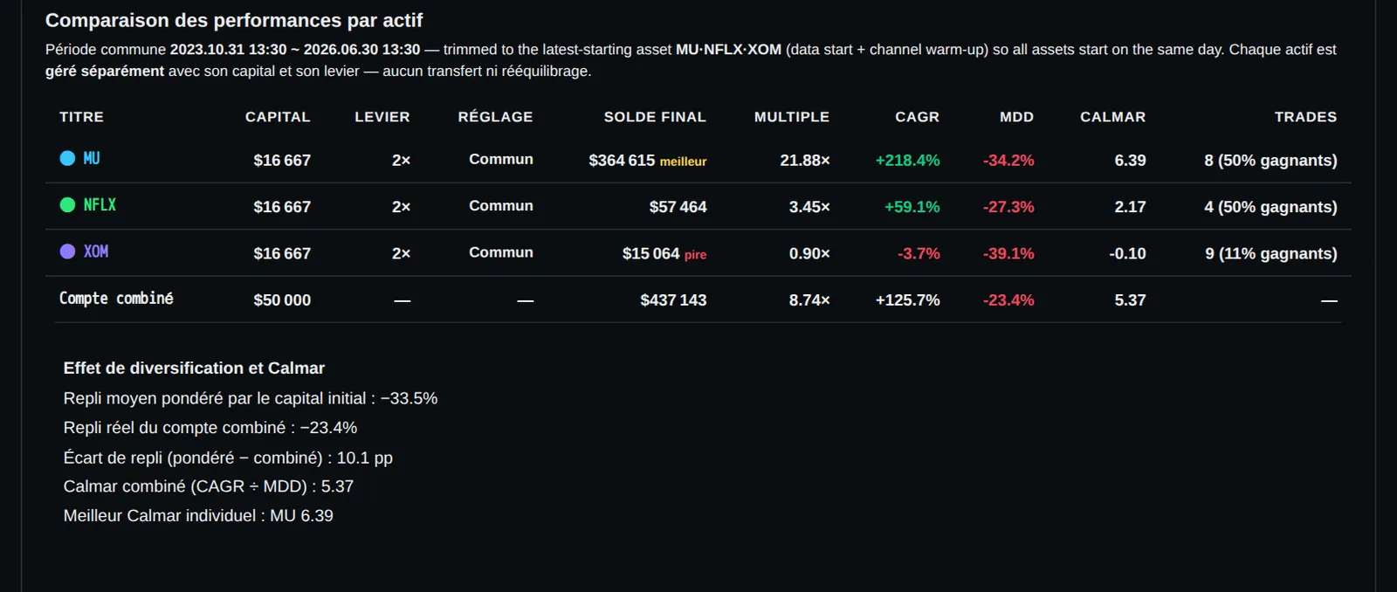Click XOM Calmar value -0.10

click(x=1127, y=253)
